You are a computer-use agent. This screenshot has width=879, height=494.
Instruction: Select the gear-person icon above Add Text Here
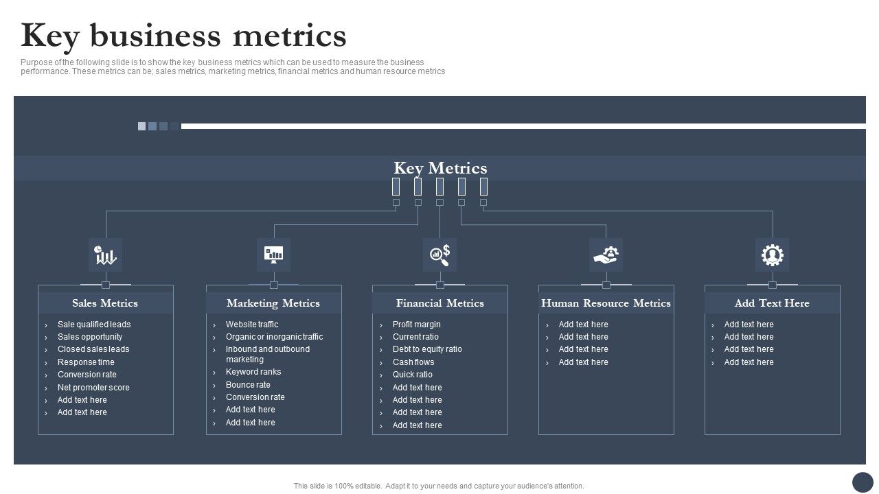coord(772,255)
